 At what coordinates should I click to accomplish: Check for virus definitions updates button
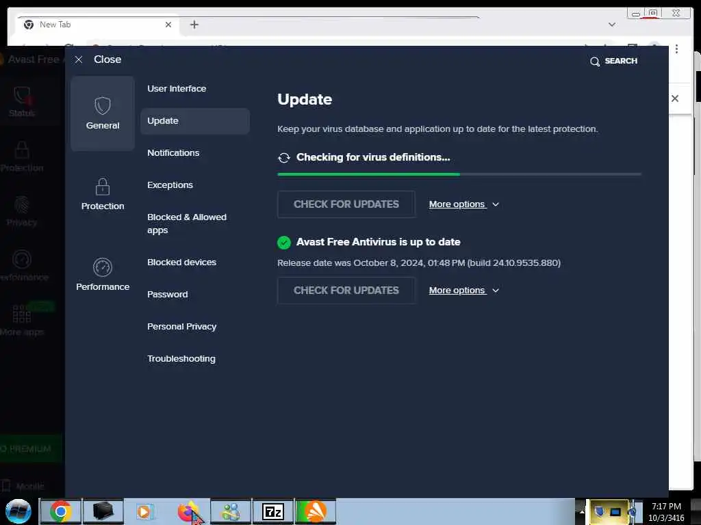[x=346, y=204]
